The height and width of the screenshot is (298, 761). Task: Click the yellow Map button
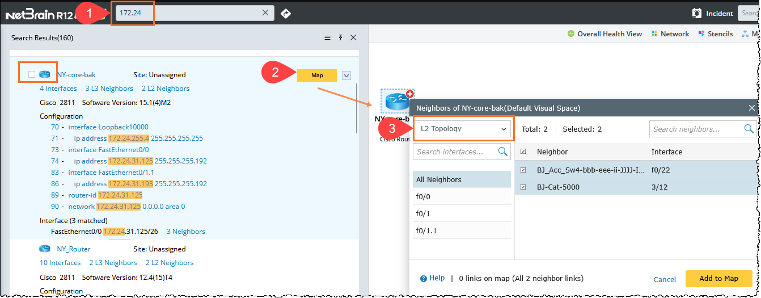click(317, 75)
